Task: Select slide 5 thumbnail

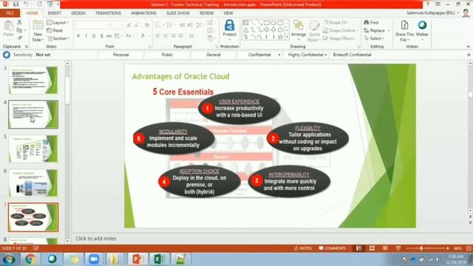Action: [x=33, y=149]
